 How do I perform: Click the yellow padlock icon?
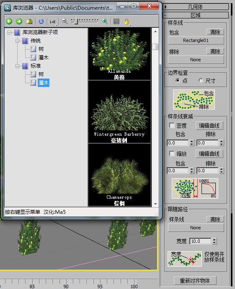[127, 21]
